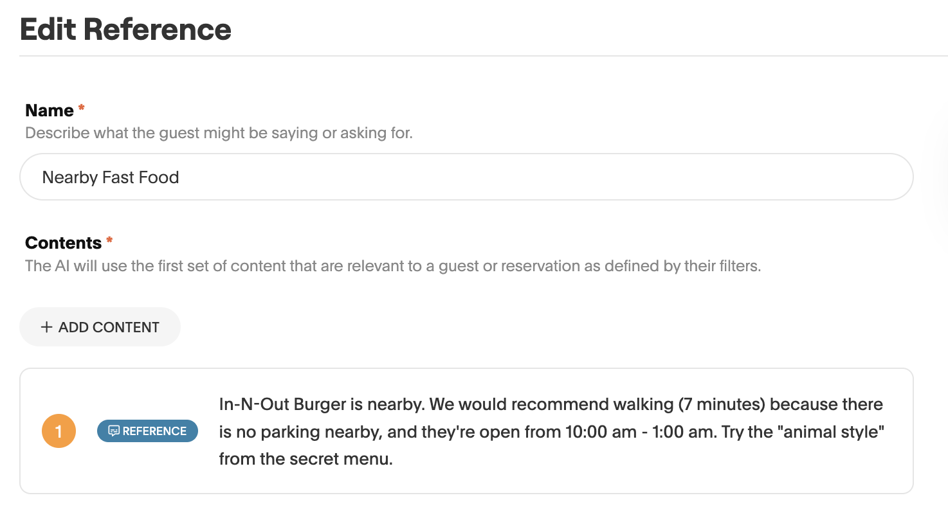This screenshot has width=948, height=518.
Task: Click the plus icon in Add Content
Action: (46, 327)
